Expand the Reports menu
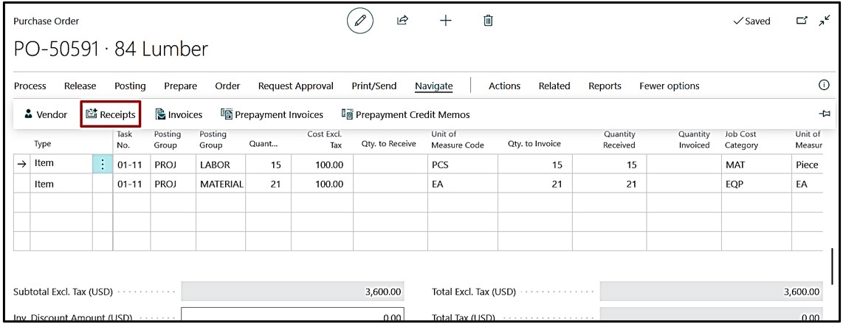 pyautogui.click(x=605, y=86)
